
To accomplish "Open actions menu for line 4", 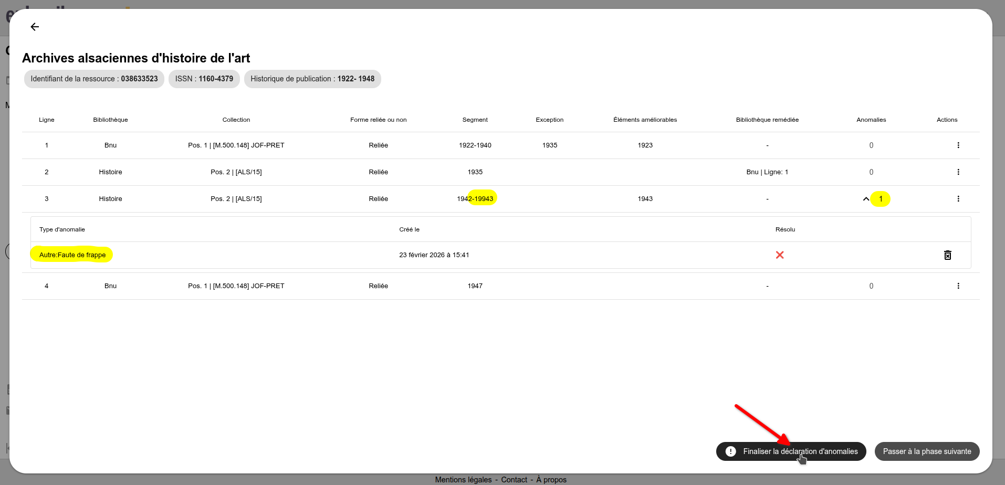I will [958, 286].
